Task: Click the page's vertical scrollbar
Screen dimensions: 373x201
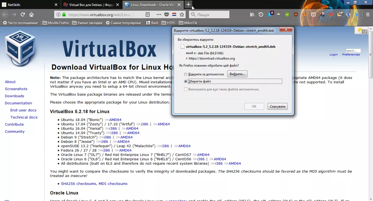Action: (x=370, y=116)
